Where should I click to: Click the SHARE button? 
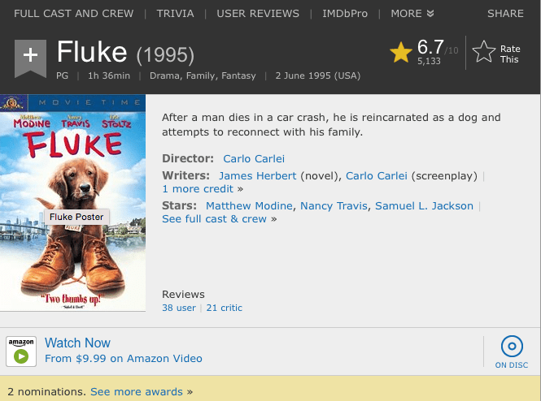[x=505, y=14]
